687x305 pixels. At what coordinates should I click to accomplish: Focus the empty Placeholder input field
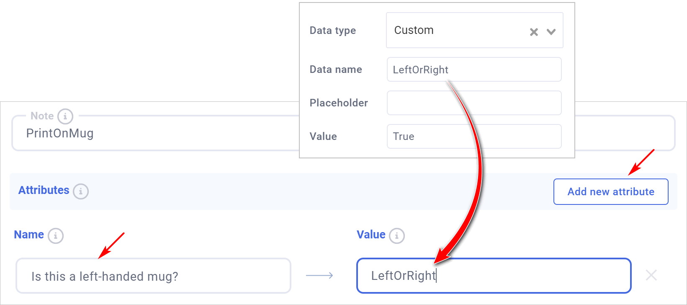click(x=474, y=103)
